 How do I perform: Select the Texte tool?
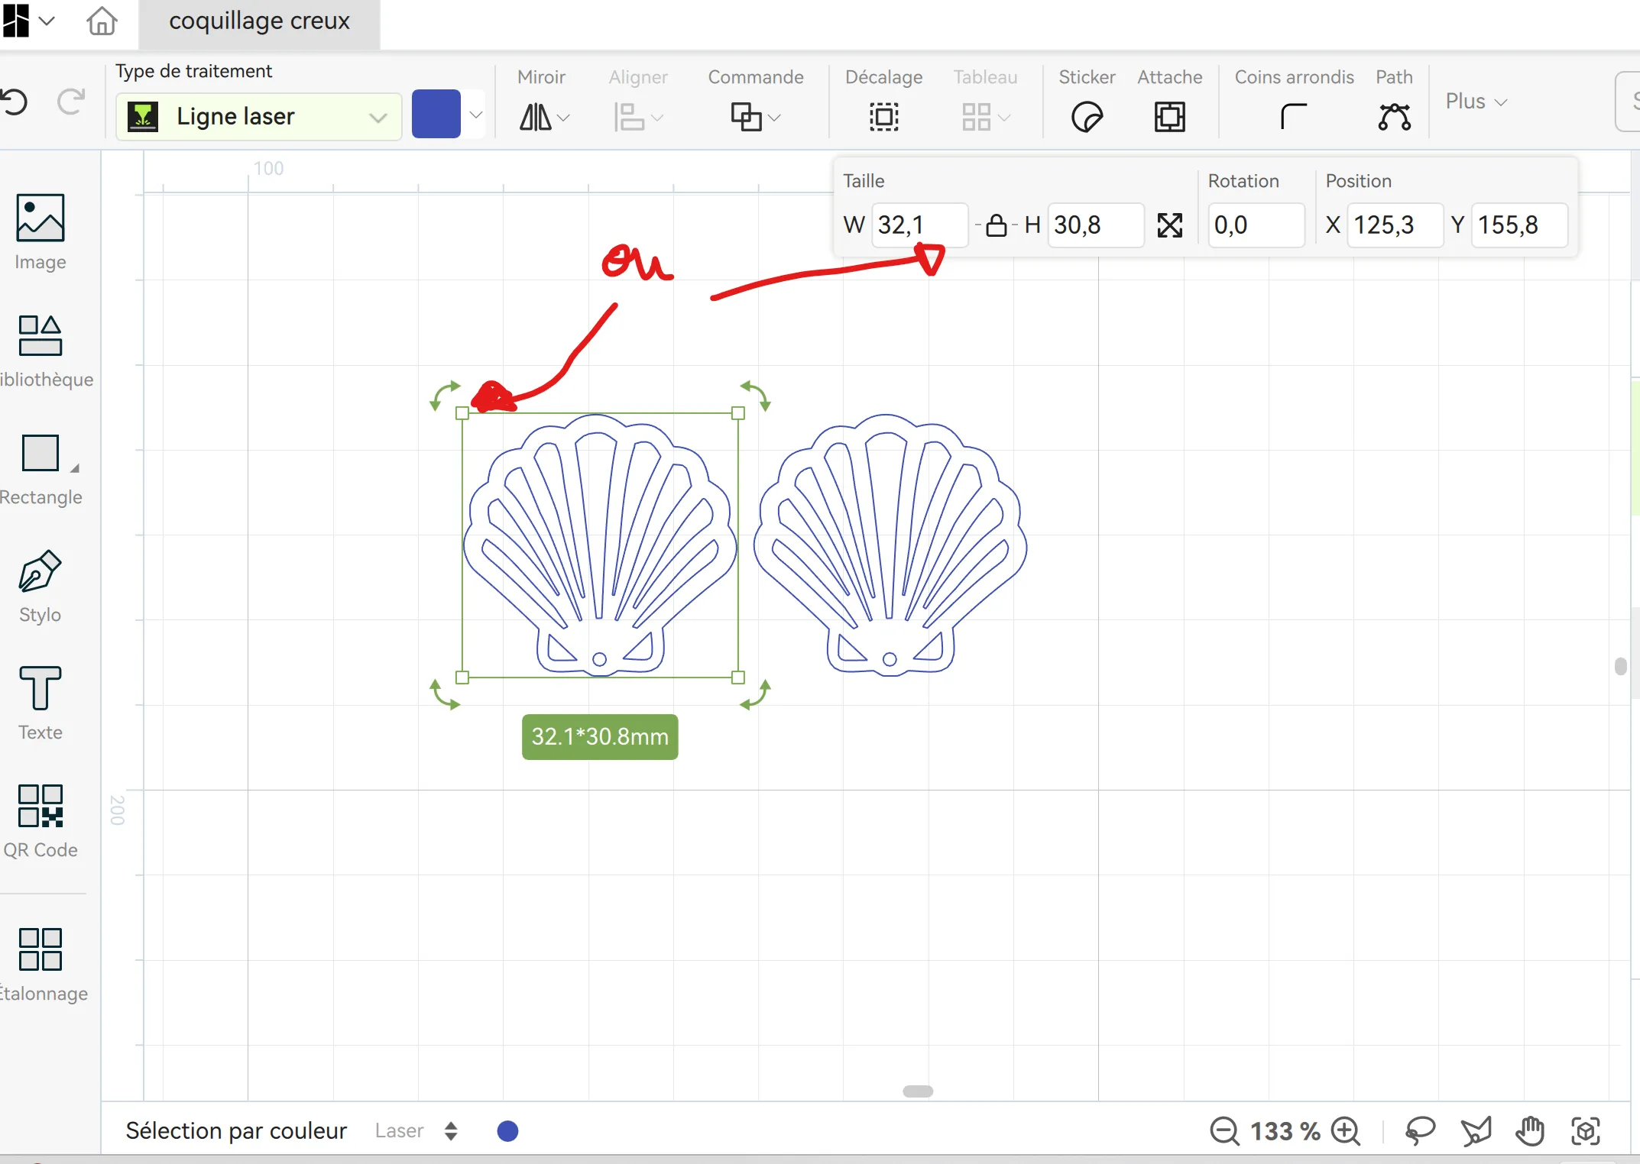pyautogui.click(x=39, y=688)
